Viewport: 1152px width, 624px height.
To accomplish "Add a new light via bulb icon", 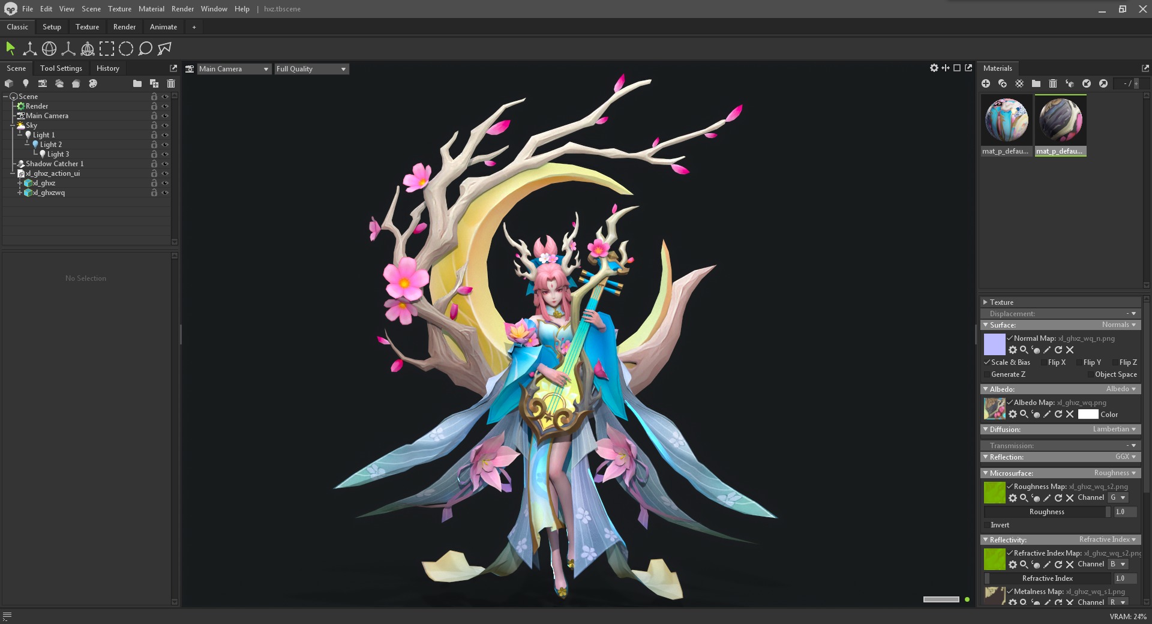I will tap(26, 83).
